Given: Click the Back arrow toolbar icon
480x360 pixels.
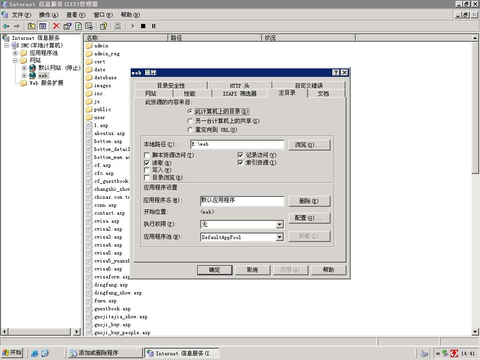Looking at the screenshot, I should (6, 26).
